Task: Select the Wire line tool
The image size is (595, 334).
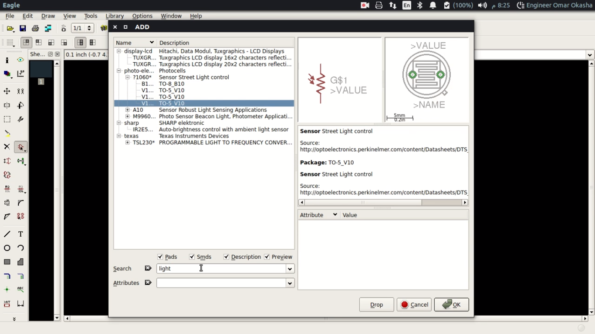Action: (x=7, y=234)
